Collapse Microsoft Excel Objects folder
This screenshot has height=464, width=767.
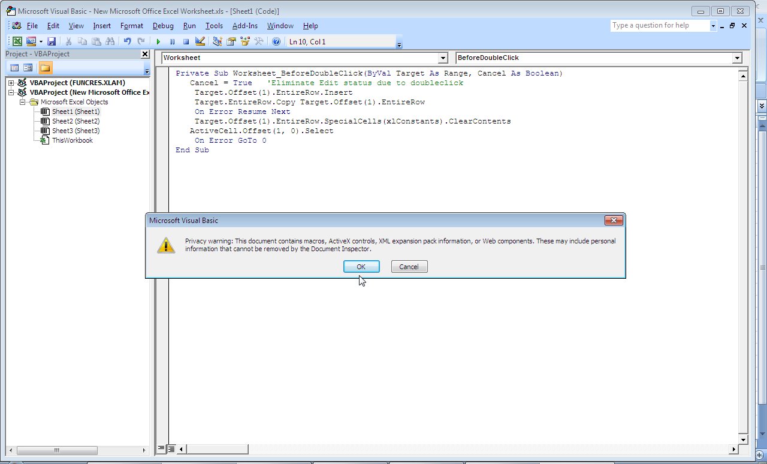click(x=22, y=102)
